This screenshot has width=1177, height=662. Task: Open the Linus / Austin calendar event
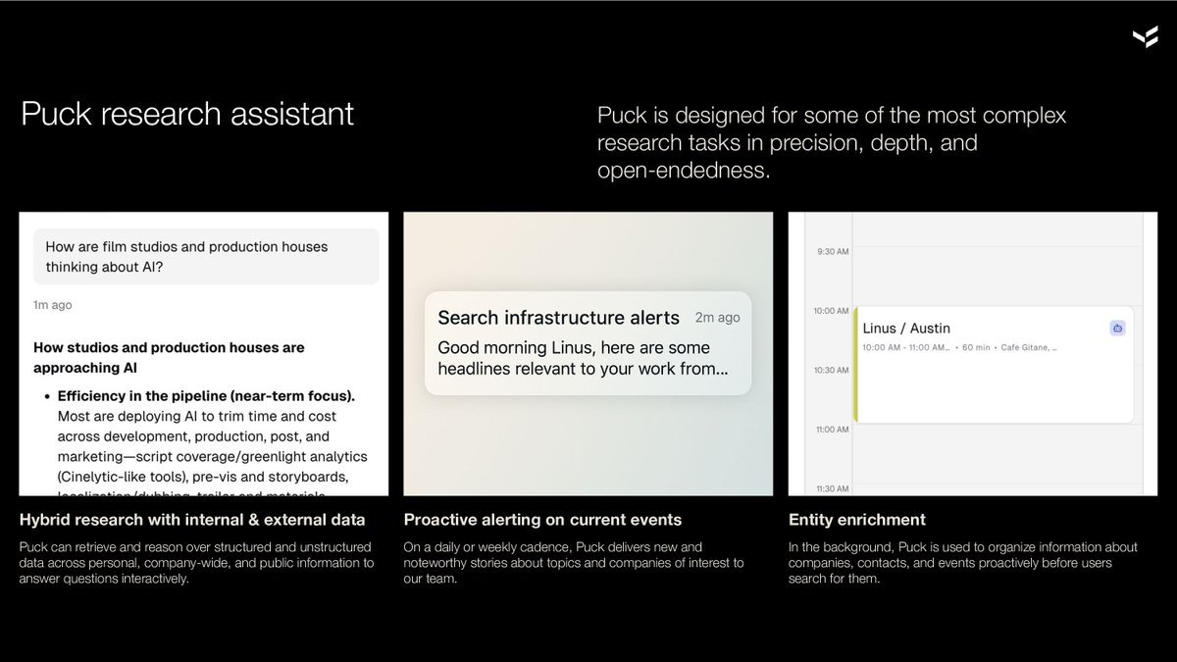pos(994,365)
